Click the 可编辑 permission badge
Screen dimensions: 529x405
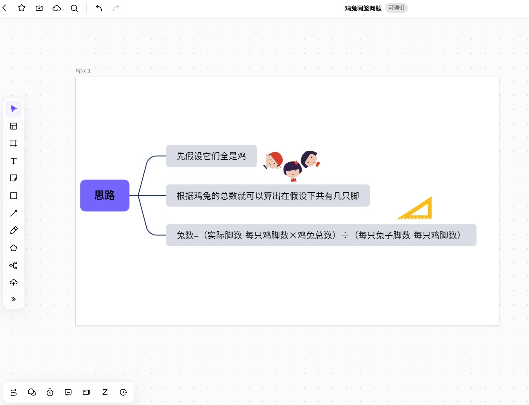pos(396,8)
